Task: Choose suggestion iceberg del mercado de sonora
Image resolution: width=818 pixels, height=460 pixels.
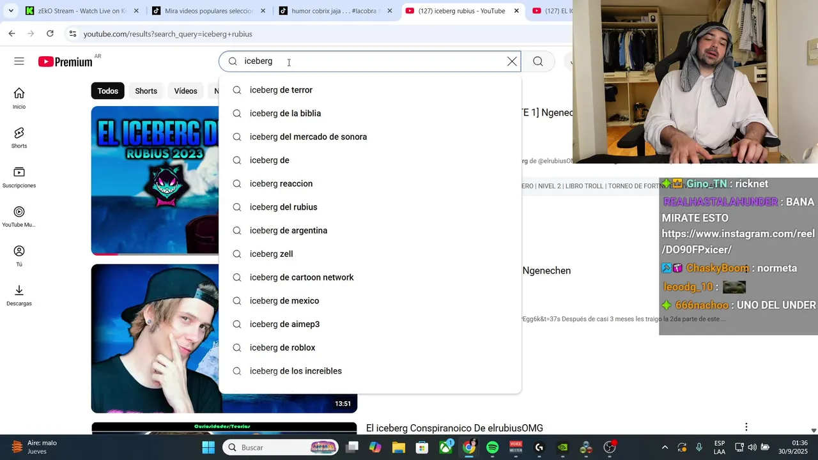Action: pyautogui.click(x=370, y=137)
